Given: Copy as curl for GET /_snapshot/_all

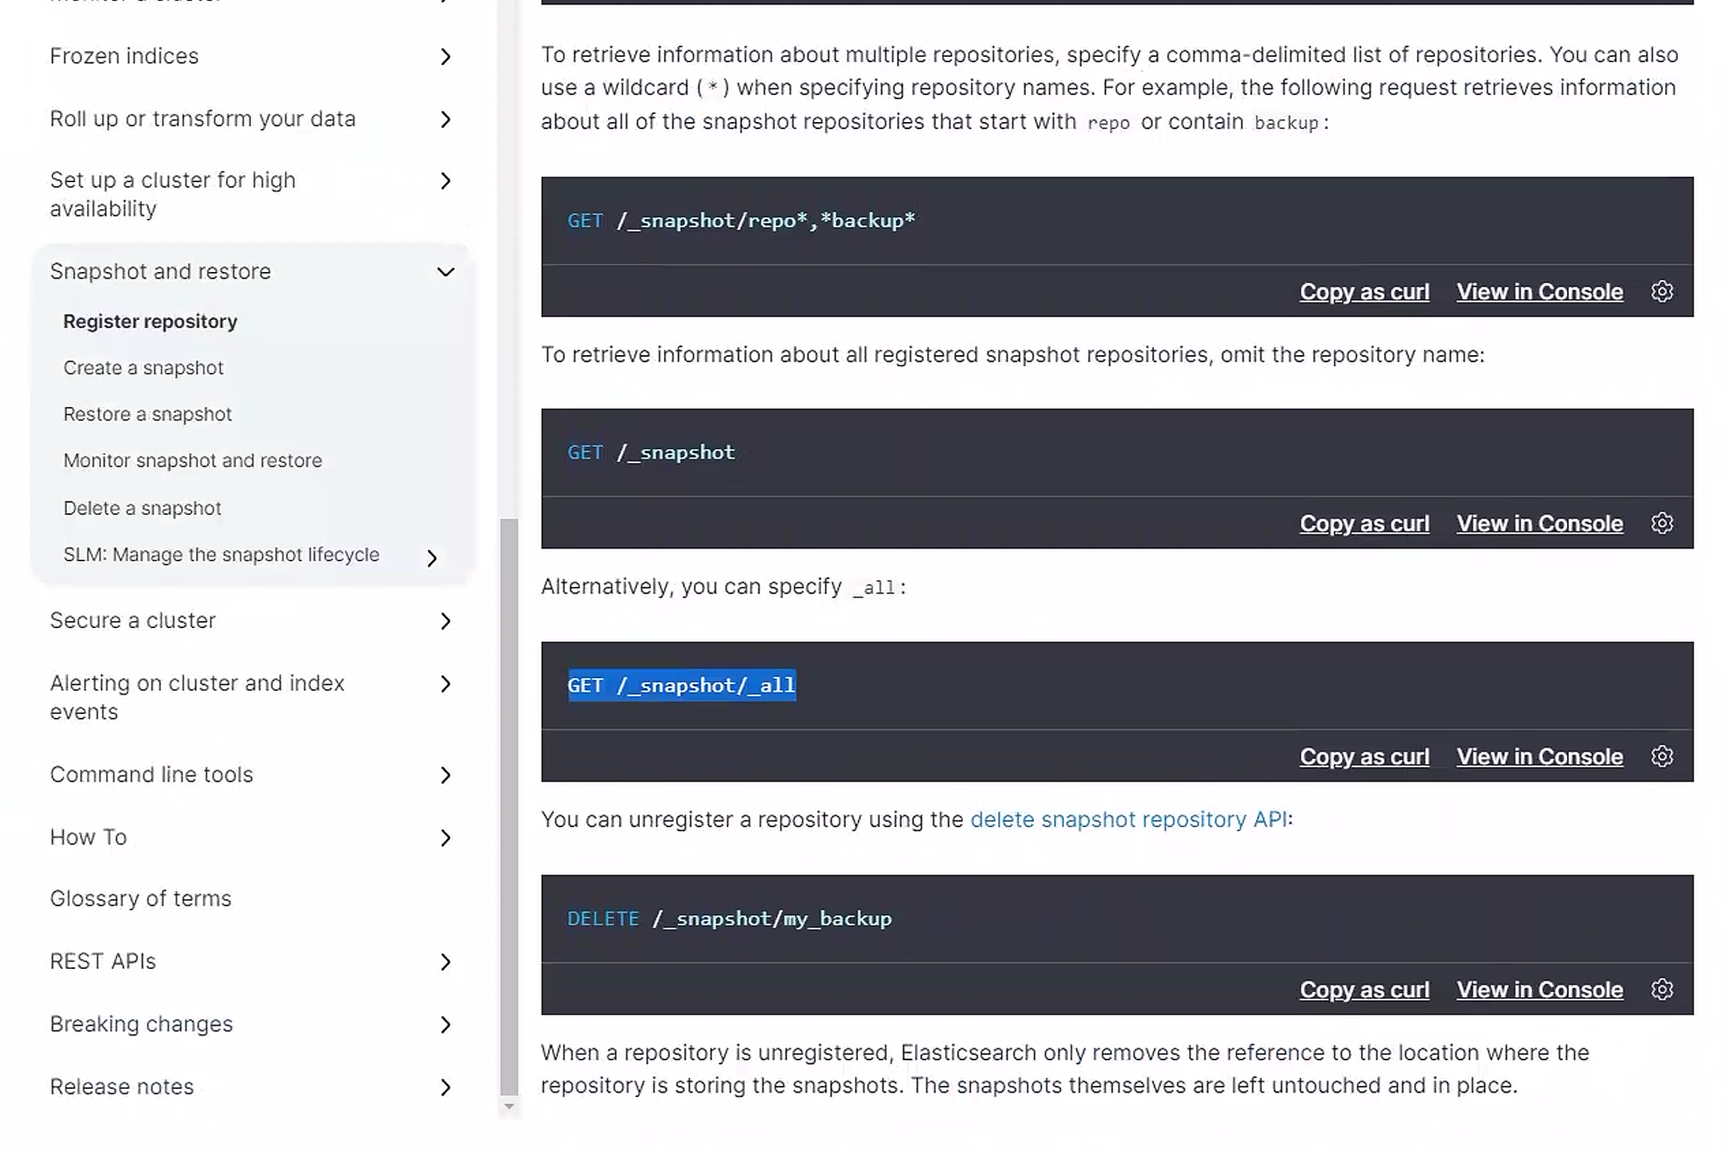Looking at the screenshot, I should pyautogui.click(x=1364, y=757).
